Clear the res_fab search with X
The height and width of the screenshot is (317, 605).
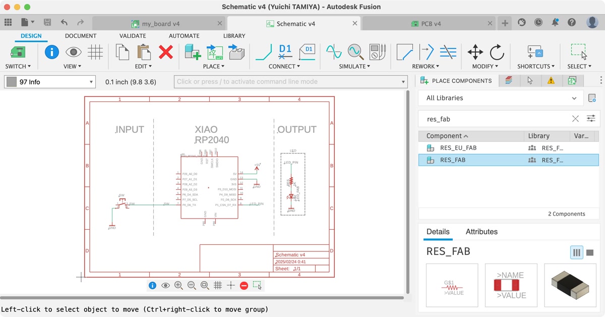click(575, 119)
